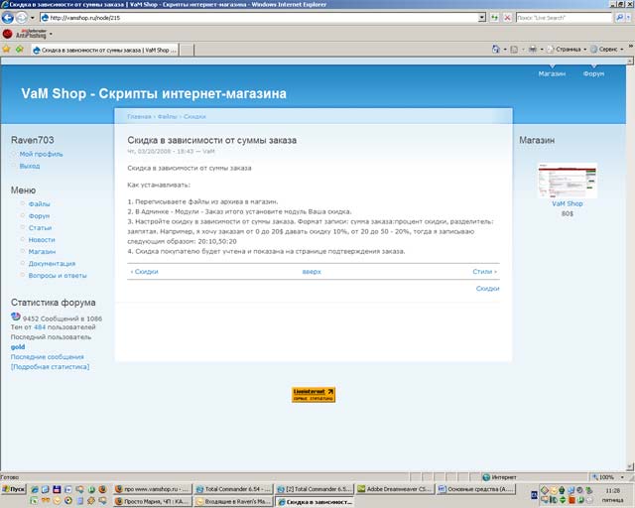Open Новости in the left Меню
635x508 pixels.
click(x=42, y=240)
